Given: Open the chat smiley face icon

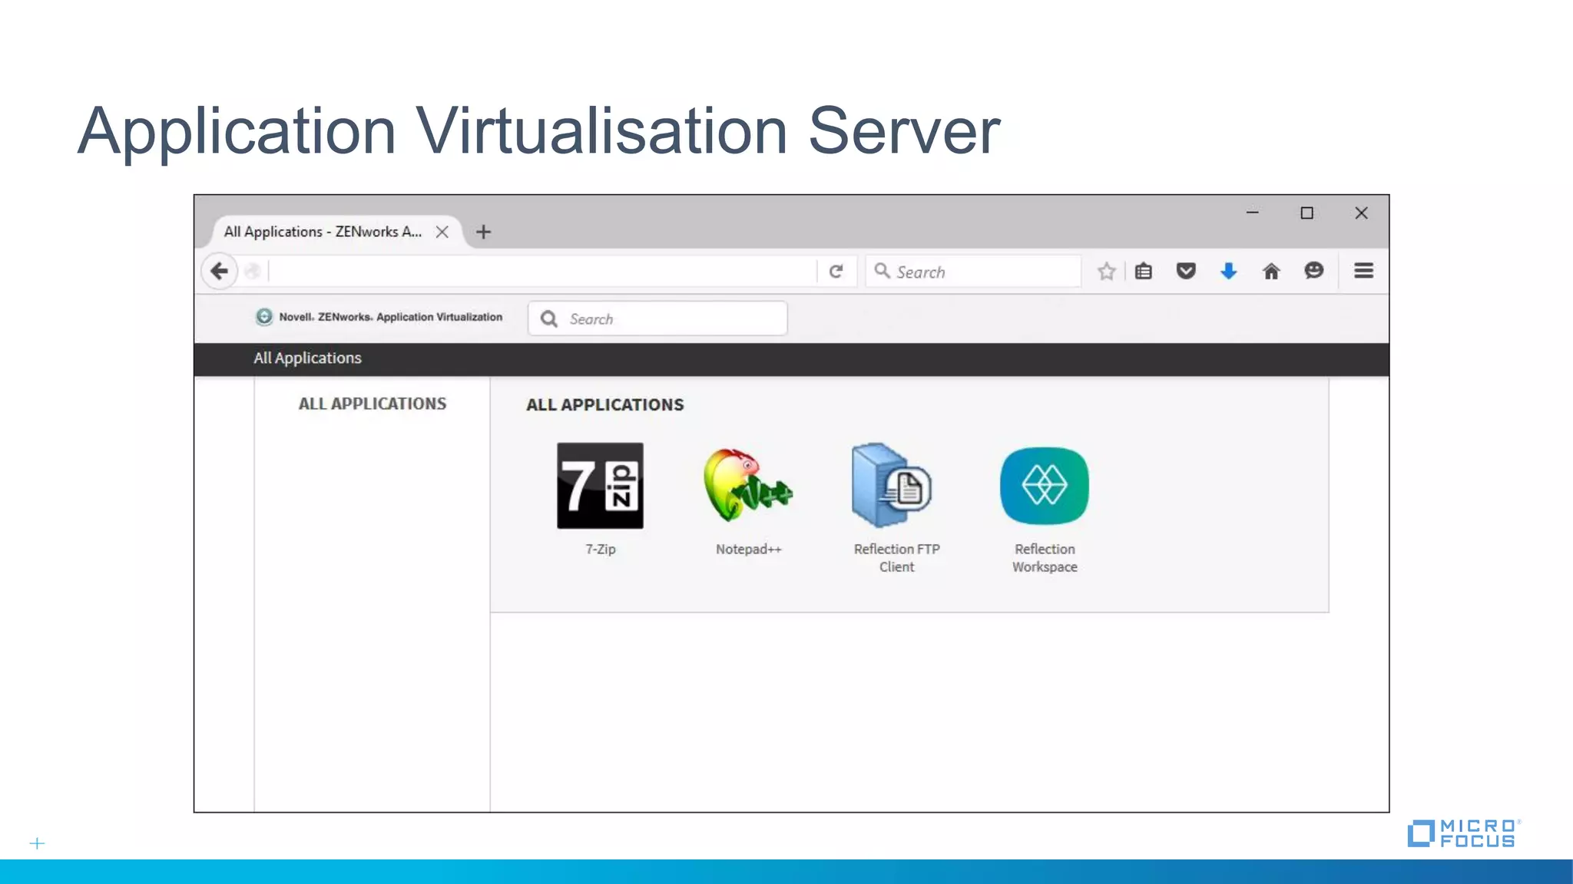Looking at the screenshot, I should tap(1314, 270).
